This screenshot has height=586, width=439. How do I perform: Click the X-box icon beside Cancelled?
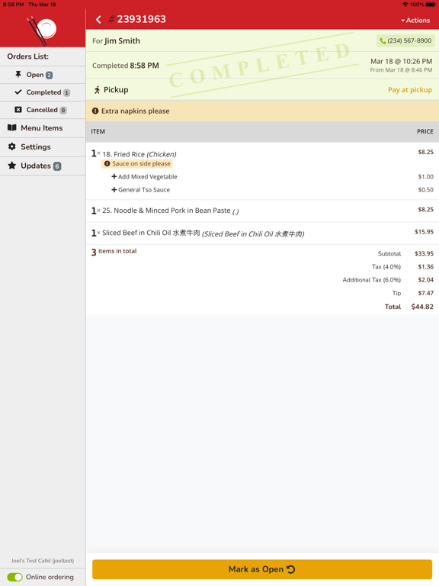18,110
